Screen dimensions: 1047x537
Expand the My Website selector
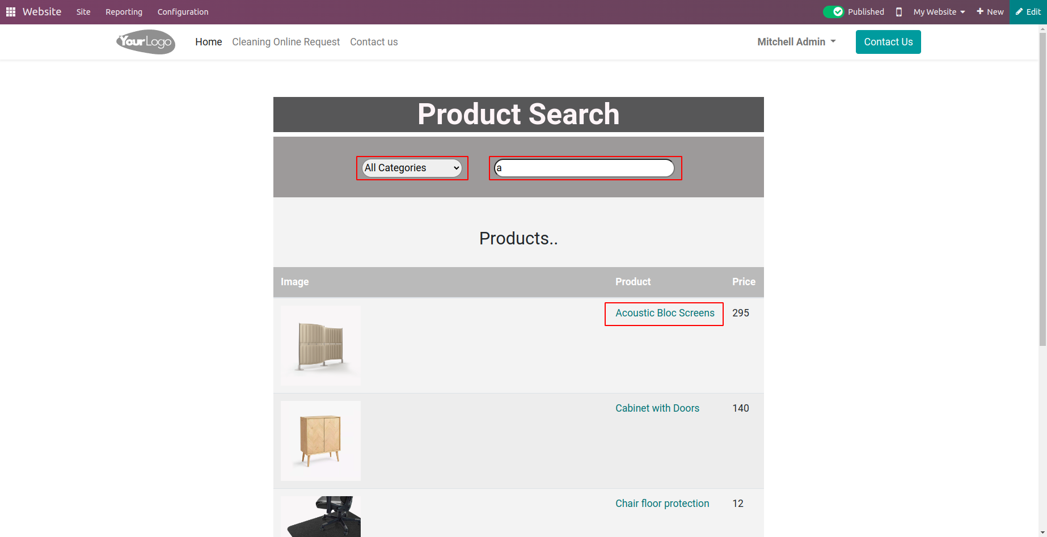point(939,12)
